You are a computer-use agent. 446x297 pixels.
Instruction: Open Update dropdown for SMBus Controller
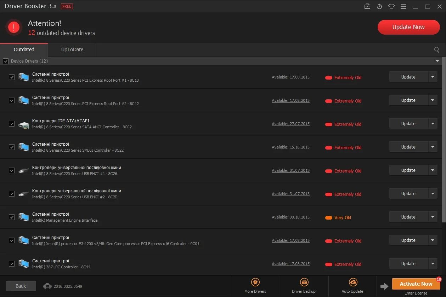433,147
